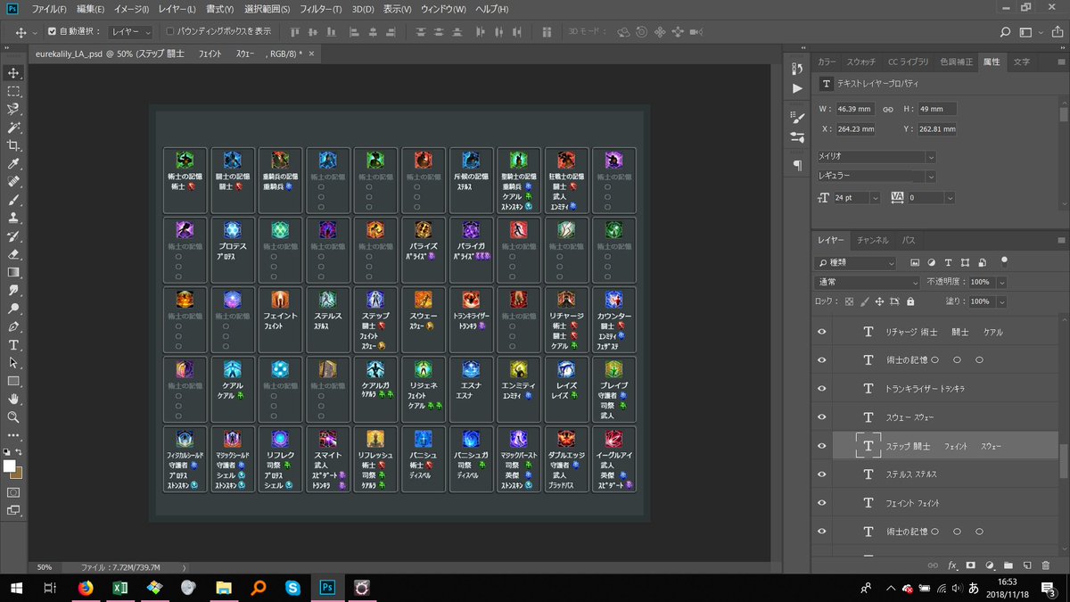Select the Hand tool

click(13, 399)
